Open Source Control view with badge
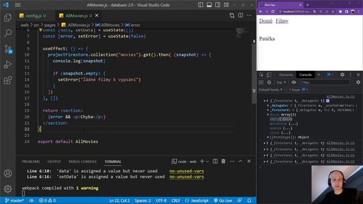363x204 pixels. (x=8, y=49)
